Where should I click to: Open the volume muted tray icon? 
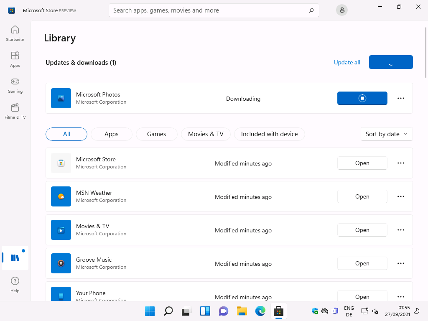[375, 311]
